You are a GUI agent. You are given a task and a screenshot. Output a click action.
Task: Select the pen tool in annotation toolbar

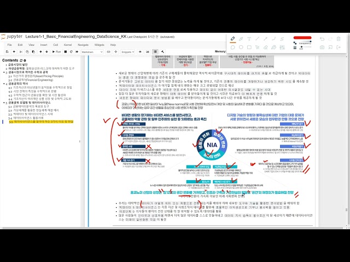point(232,39)
